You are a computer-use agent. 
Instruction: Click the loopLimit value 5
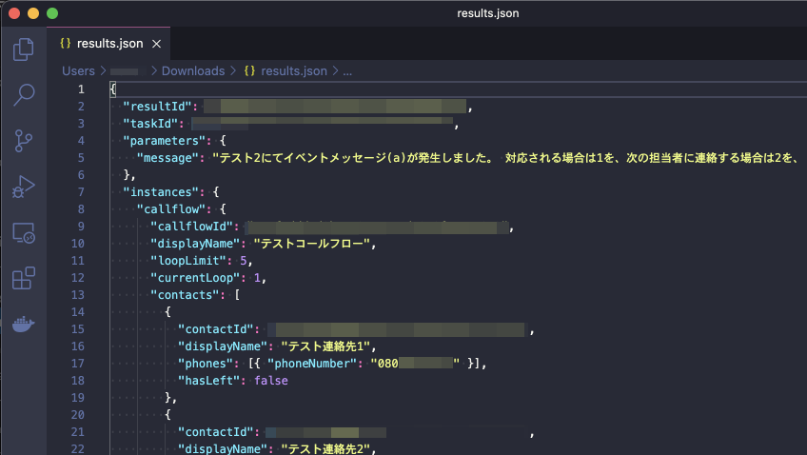point(246,260)
